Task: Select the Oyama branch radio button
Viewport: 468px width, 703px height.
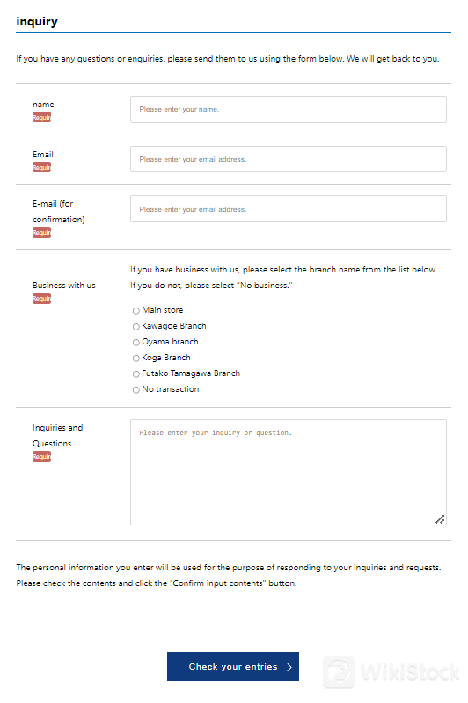Action: click(136, 343)
